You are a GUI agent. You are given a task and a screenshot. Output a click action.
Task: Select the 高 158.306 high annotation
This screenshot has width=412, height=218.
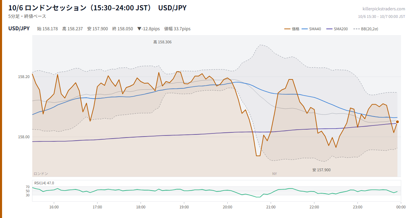click(162, 42)
